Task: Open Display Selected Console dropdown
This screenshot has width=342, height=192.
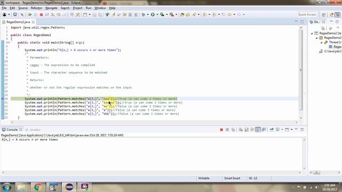Action: pyautogui.click(x=282, y=130)
